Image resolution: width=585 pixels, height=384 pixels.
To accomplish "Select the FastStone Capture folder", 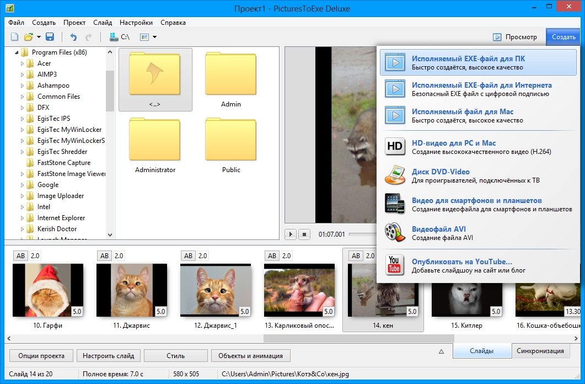I will (x=64, y=163).
